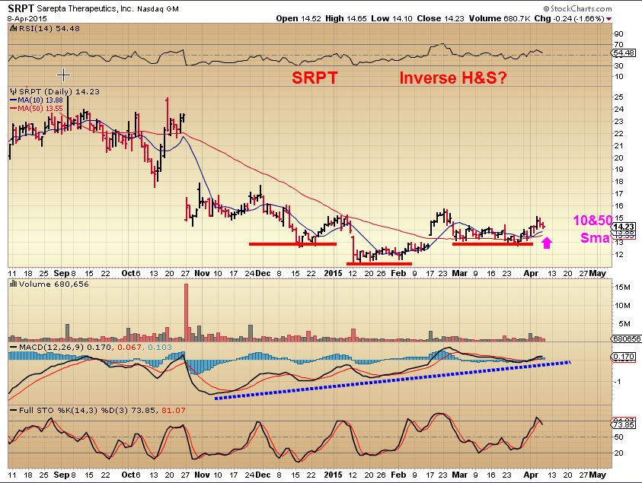Click the red 81.07 stochastic %D value
Viewport: 642px width, 483px height.
pos(174,410)
